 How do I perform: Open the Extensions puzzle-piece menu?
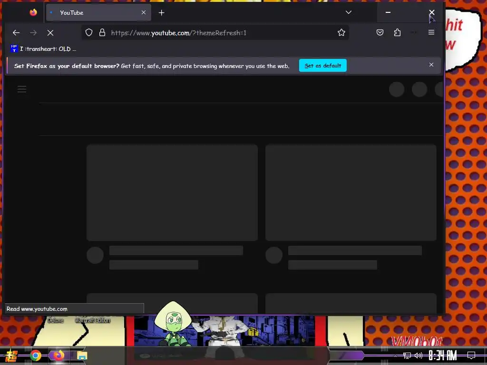397,32
